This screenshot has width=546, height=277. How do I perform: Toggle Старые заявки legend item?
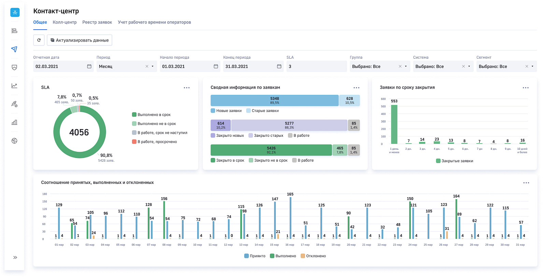click(262, 111)
